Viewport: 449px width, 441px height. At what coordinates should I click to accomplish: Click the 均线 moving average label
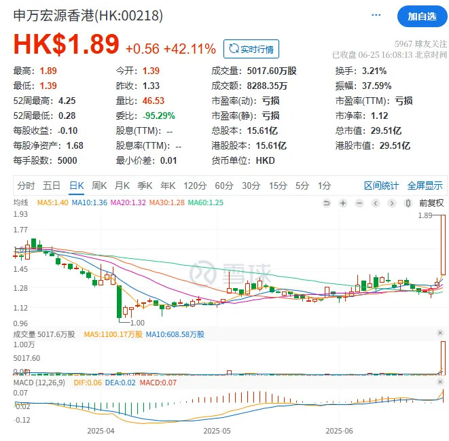[x=20, y=202]
